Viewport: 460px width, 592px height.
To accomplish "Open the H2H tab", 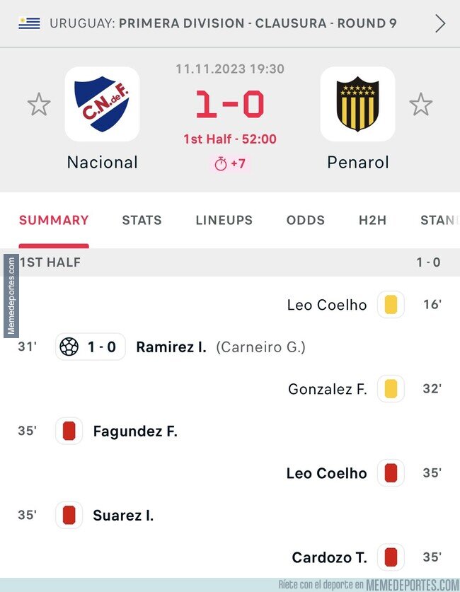I will [372, 220].
